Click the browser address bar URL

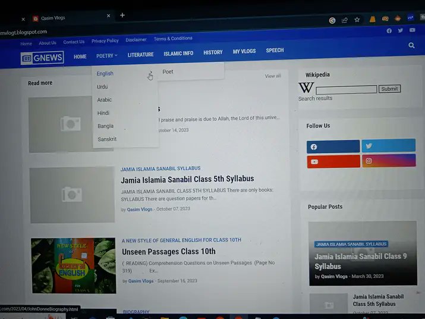tap(24, 32)
